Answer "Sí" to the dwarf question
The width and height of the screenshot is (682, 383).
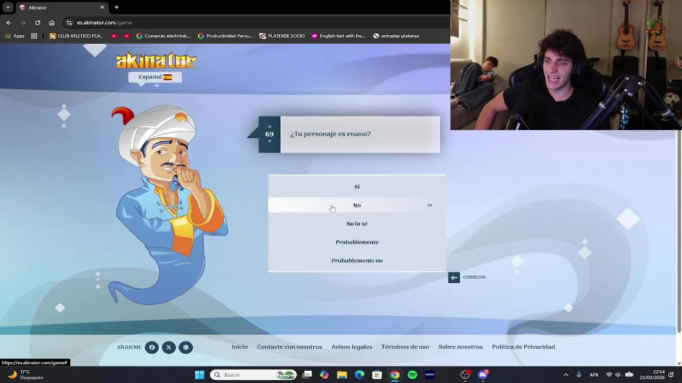click(356, 187)
